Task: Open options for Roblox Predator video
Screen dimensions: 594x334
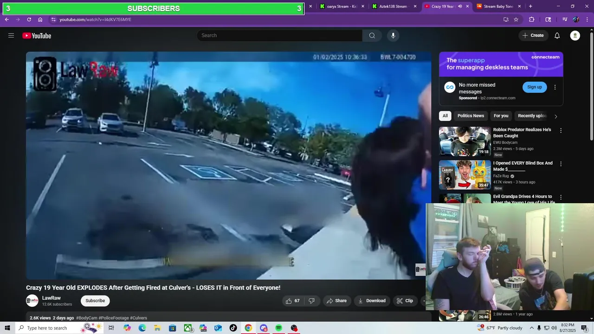Action: tap(561, 131)
